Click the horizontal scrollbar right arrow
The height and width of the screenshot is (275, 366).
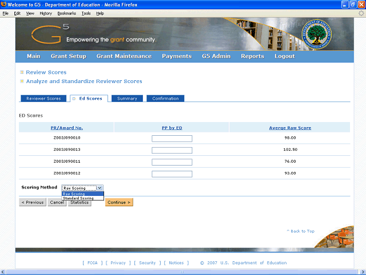click(363, 272)
